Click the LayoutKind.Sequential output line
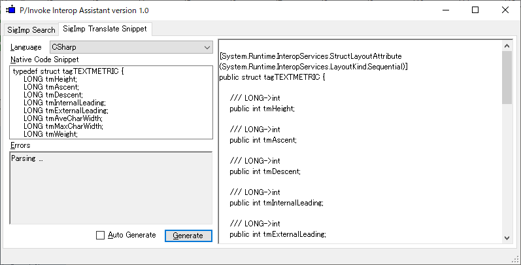Screen dimensions: 521x265 point(313,67)
